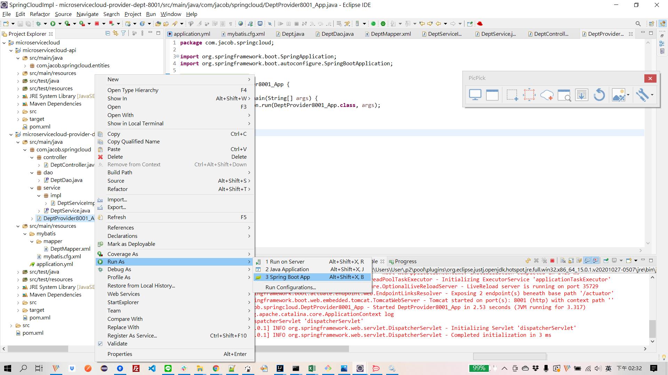Open Display Selected Console dropdown arrow
668x375 pixels.
click(621, 261)
